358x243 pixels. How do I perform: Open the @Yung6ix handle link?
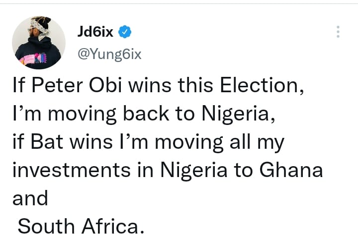[109, 54]
